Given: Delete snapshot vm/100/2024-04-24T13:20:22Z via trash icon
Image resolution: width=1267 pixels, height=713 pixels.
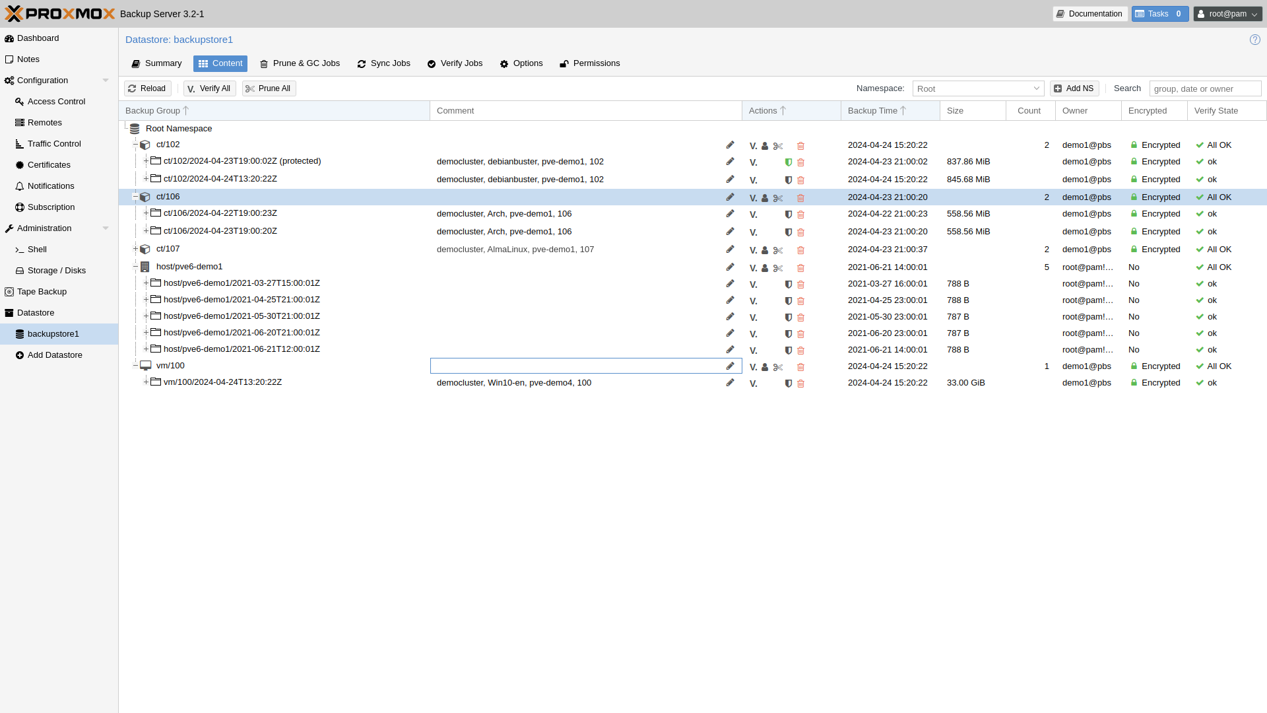Looking at the screenshot, I should point(800,384).
